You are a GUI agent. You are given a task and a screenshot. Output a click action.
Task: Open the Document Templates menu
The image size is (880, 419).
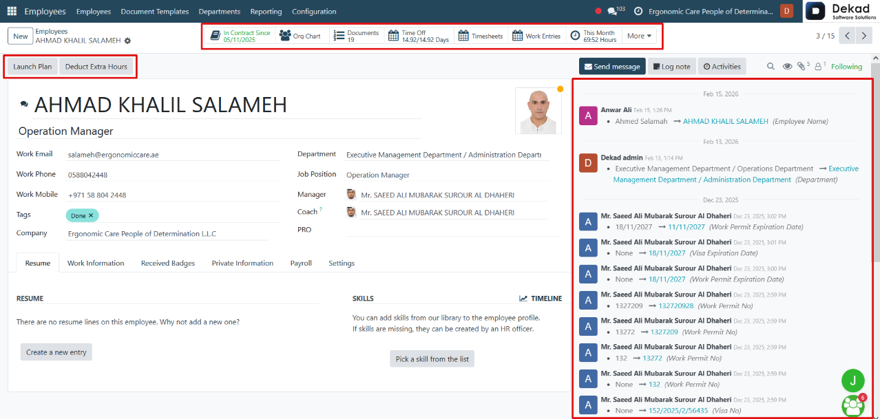[155, 12]
